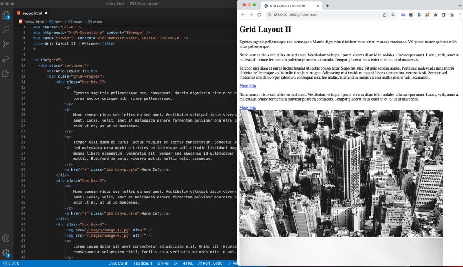Click images/image-1.jpg path in code
Image resolution: width=463 pixels, height=267 pixels.
[108, 230]
